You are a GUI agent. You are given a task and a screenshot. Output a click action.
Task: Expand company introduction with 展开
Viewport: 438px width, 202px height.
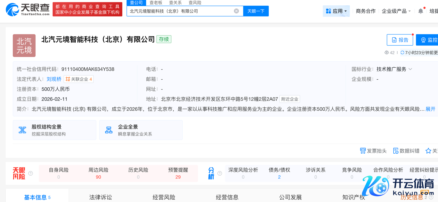[x=430, y=109]
